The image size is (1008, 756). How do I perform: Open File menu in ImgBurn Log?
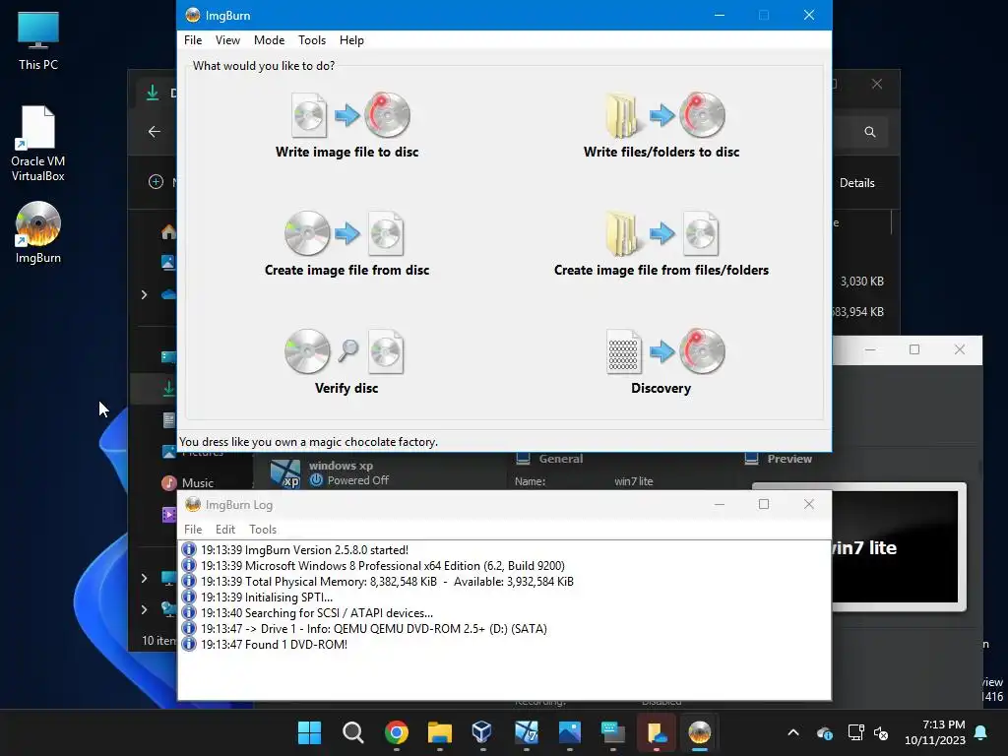[x=193, y=529]
